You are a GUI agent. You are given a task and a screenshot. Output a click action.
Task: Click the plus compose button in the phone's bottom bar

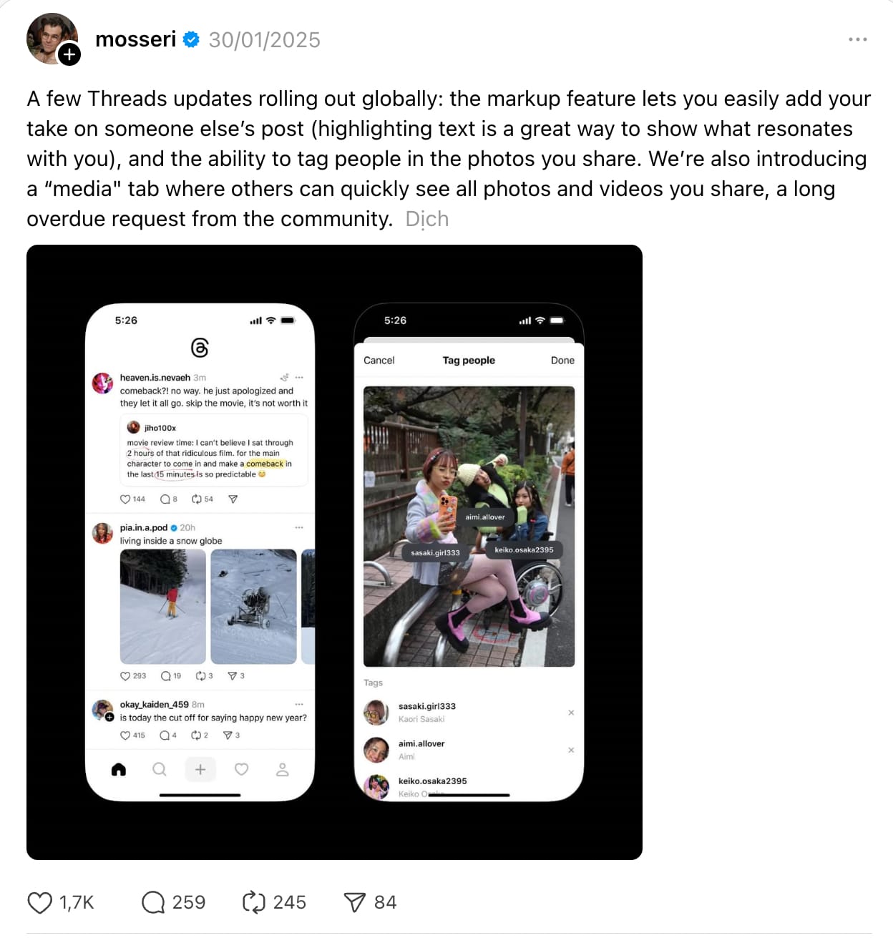pos(200,769)
